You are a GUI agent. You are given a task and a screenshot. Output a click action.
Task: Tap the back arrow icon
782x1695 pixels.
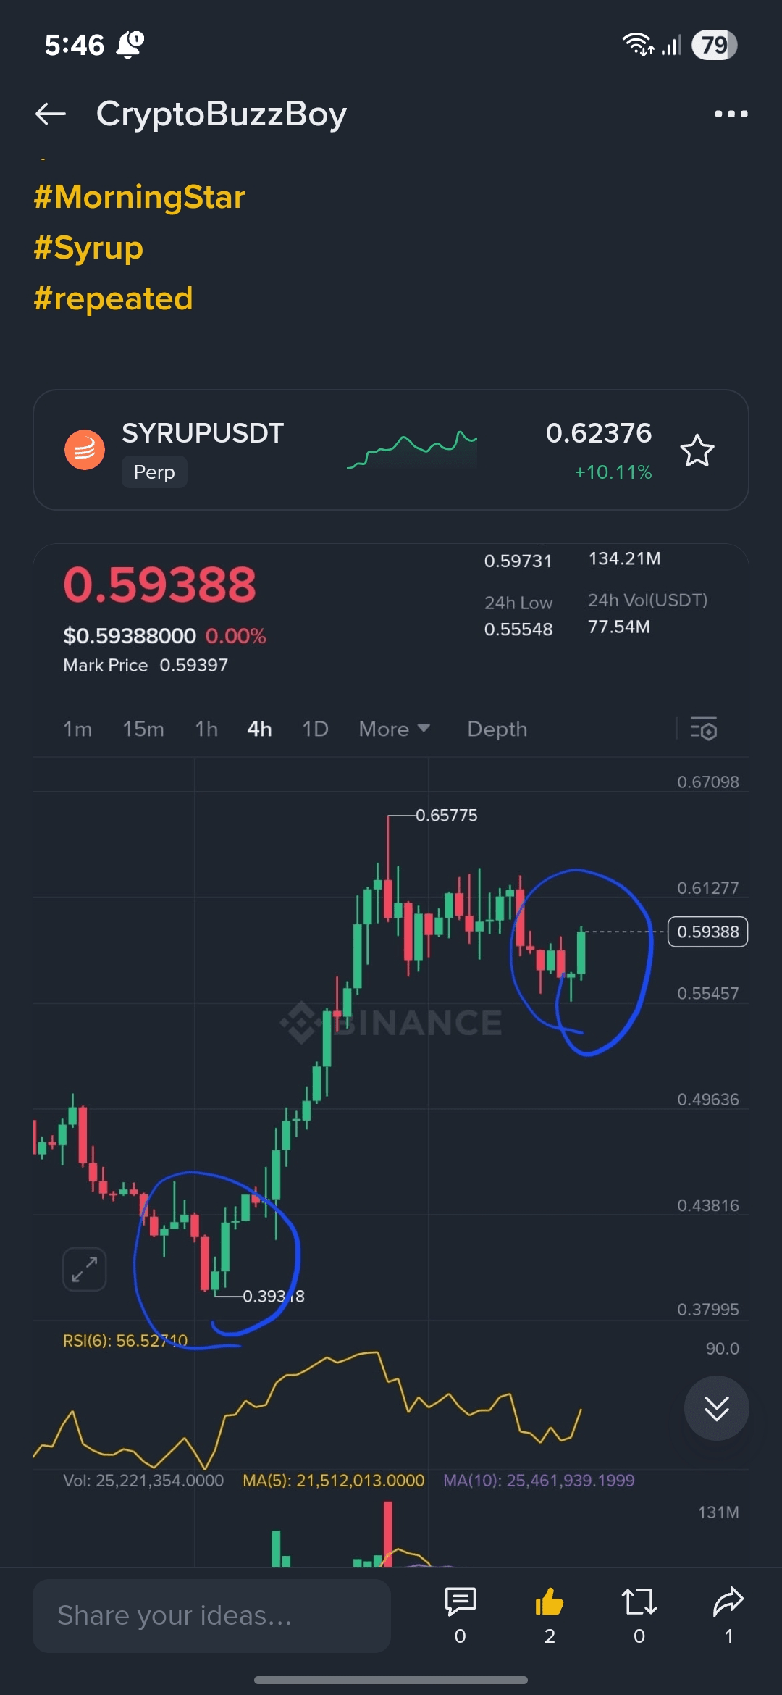pyautogui.click(x=51, y=114)
